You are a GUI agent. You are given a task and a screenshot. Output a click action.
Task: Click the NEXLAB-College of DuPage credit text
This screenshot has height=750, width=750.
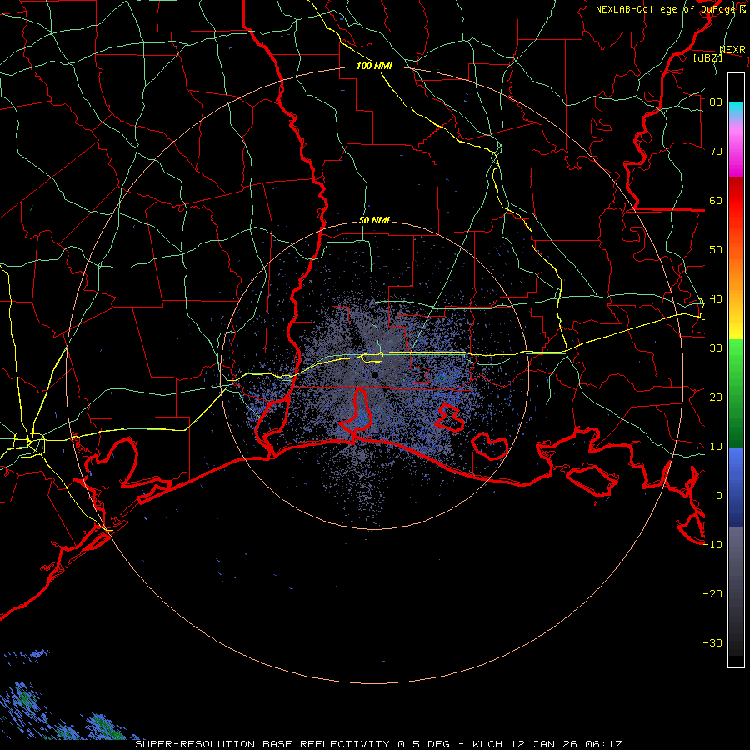[x=670, y=9]
